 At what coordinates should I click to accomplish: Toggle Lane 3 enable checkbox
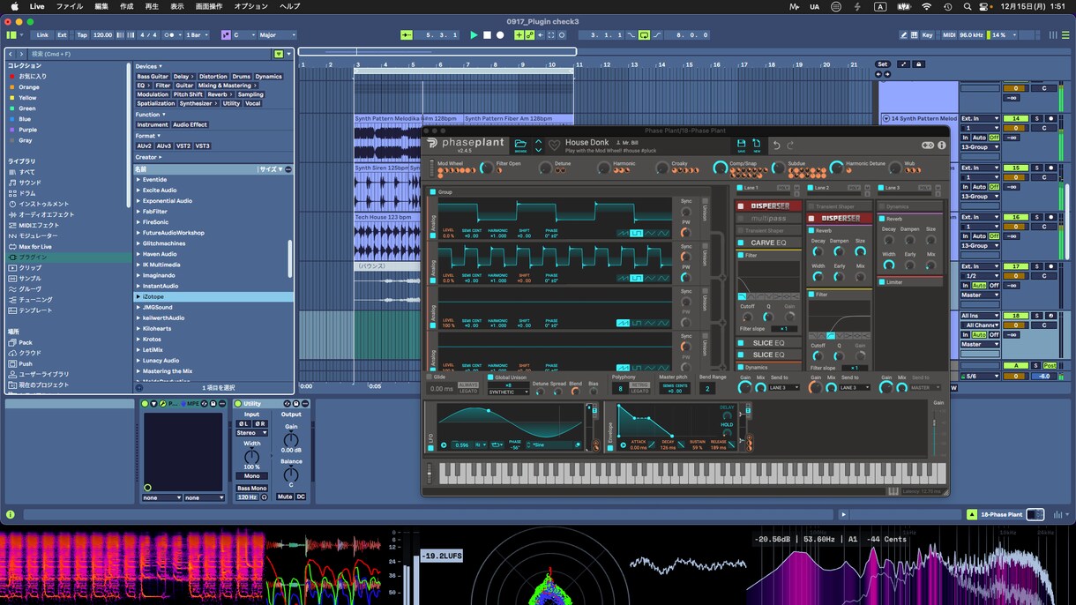pos(881,188)
